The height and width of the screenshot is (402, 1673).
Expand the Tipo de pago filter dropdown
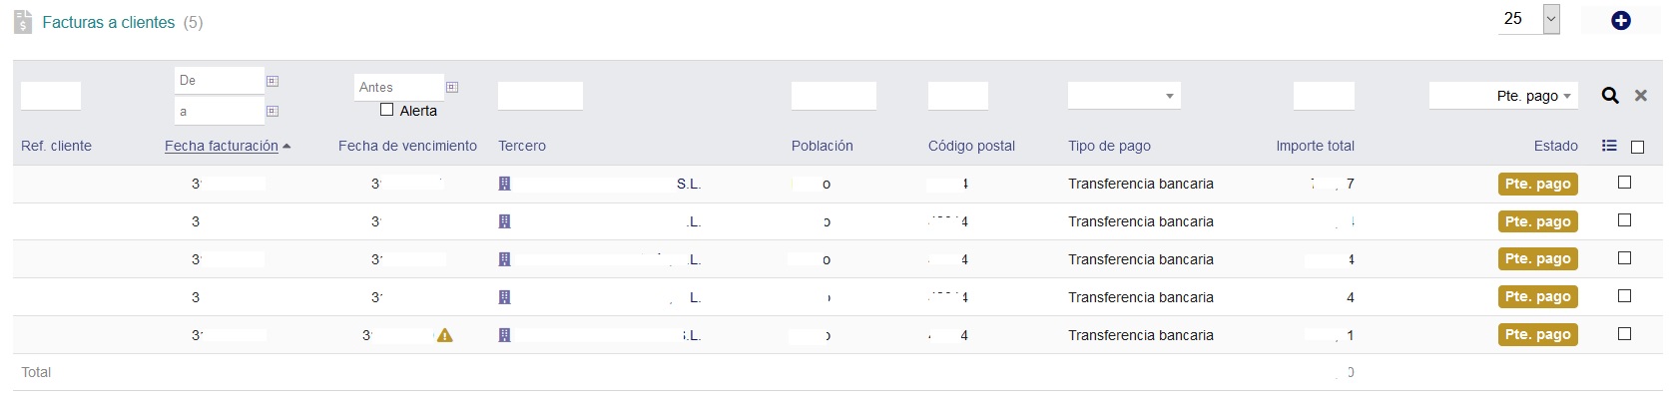(x=1124, y=96)
